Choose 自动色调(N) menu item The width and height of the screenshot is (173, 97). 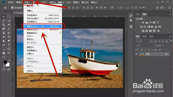pyautogui.click(x=43, y=15)
